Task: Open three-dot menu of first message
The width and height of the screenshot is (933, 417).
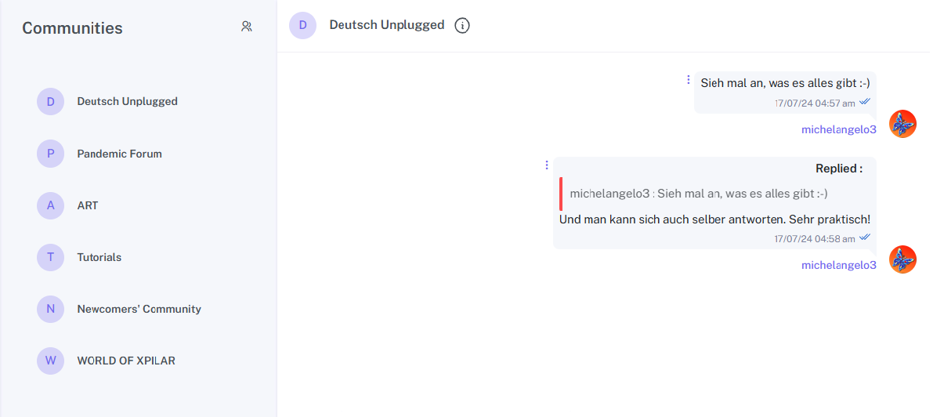Action: [x=689, y=79]
